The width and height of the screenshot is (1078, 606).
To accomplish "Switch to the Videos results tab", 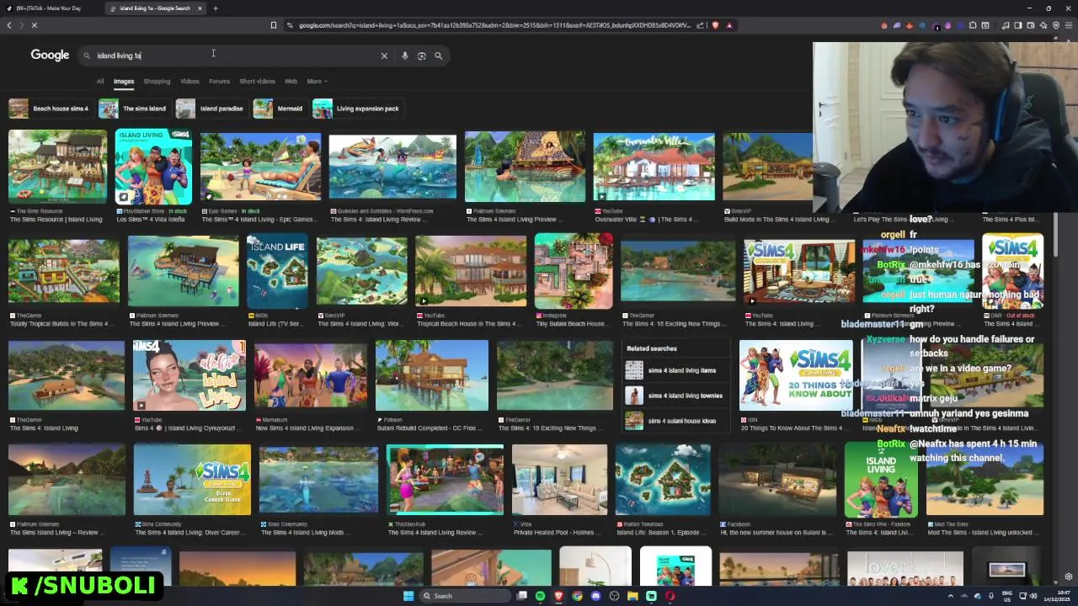I will tap(189, 82).
